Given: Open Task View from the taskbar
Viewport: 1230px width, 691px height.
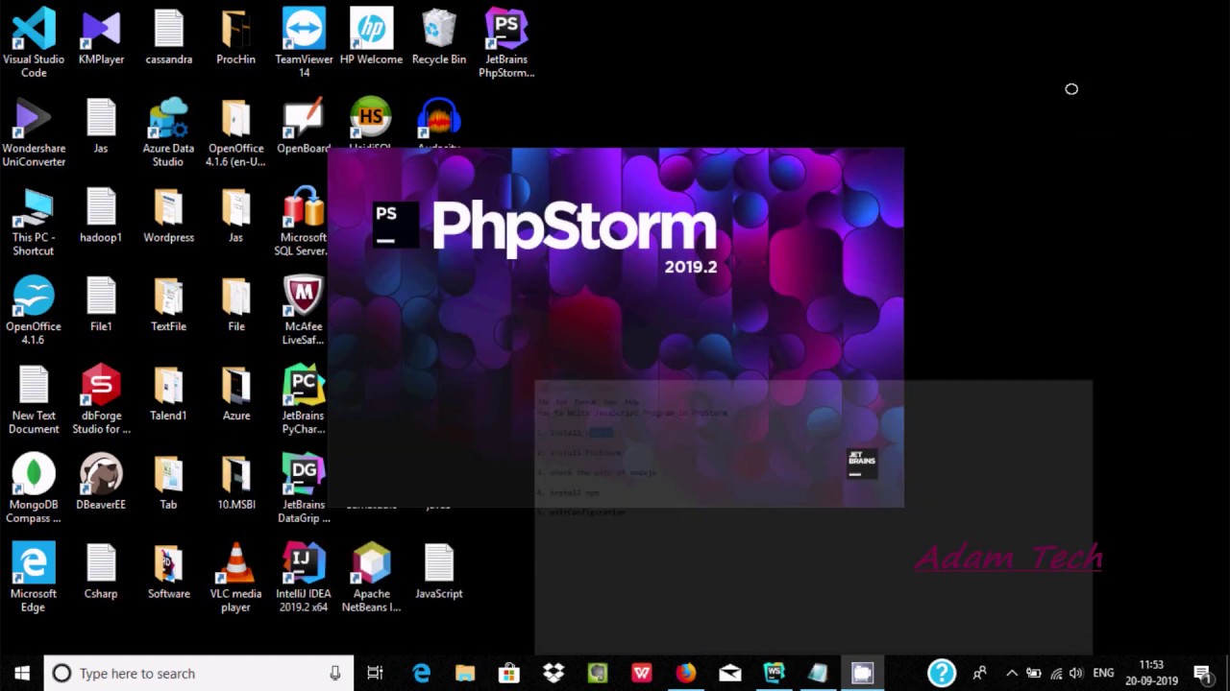Looking at the screenshot, I should tap(376, 673).
